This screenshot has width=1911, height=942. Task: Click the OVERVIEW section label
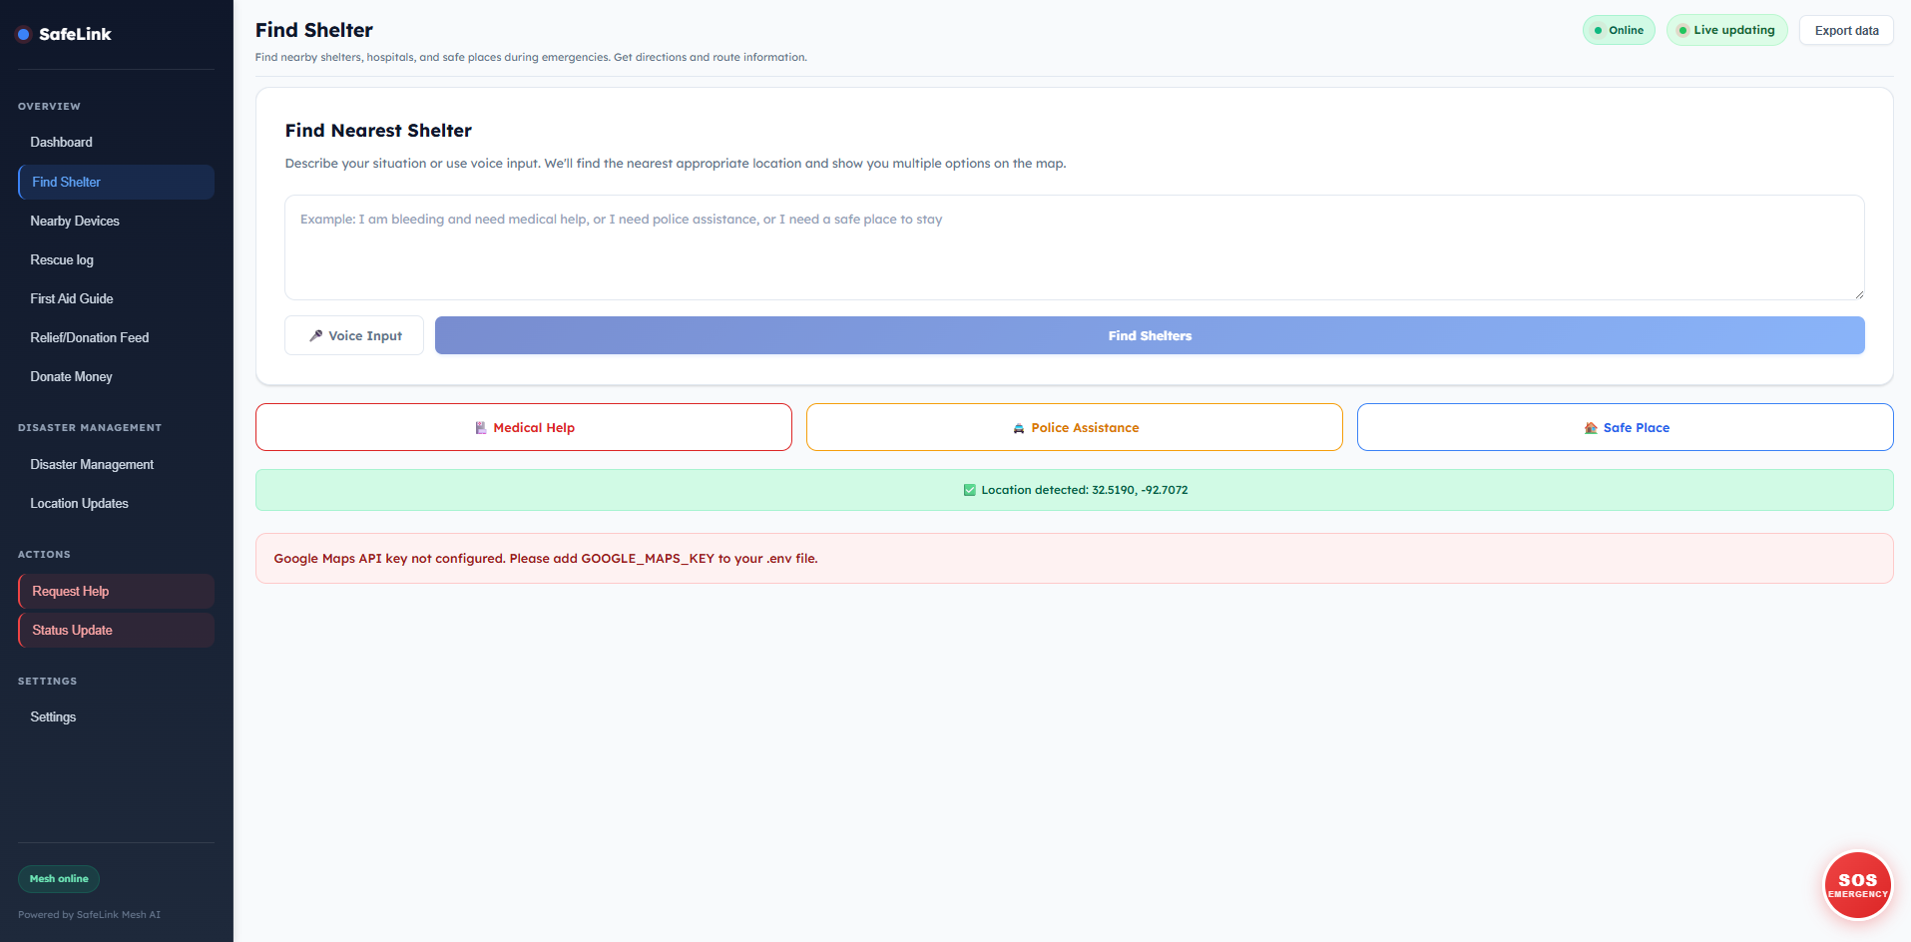click(49, 106)
